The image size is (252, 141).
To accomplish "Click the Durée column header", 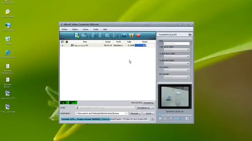I will click(x=108, y=42).
